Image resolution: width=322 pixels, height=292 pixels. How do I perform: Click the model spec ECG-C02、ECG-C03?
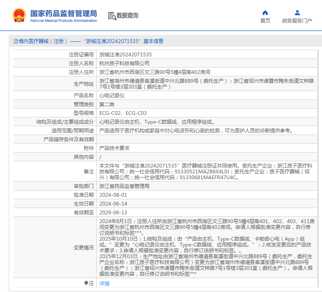click(123, 113)
